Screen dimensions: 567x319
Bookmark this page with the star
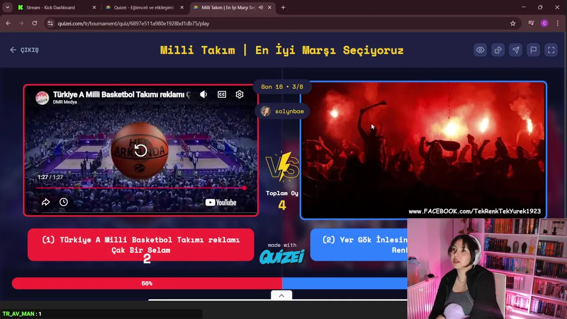pos(513,23)
